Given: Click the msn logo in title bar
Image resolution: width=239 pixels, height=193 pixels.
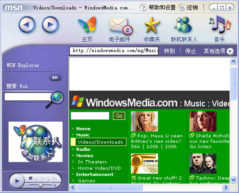Looking at the screenshot, I should pyautogui.click(x=14, y=8).
